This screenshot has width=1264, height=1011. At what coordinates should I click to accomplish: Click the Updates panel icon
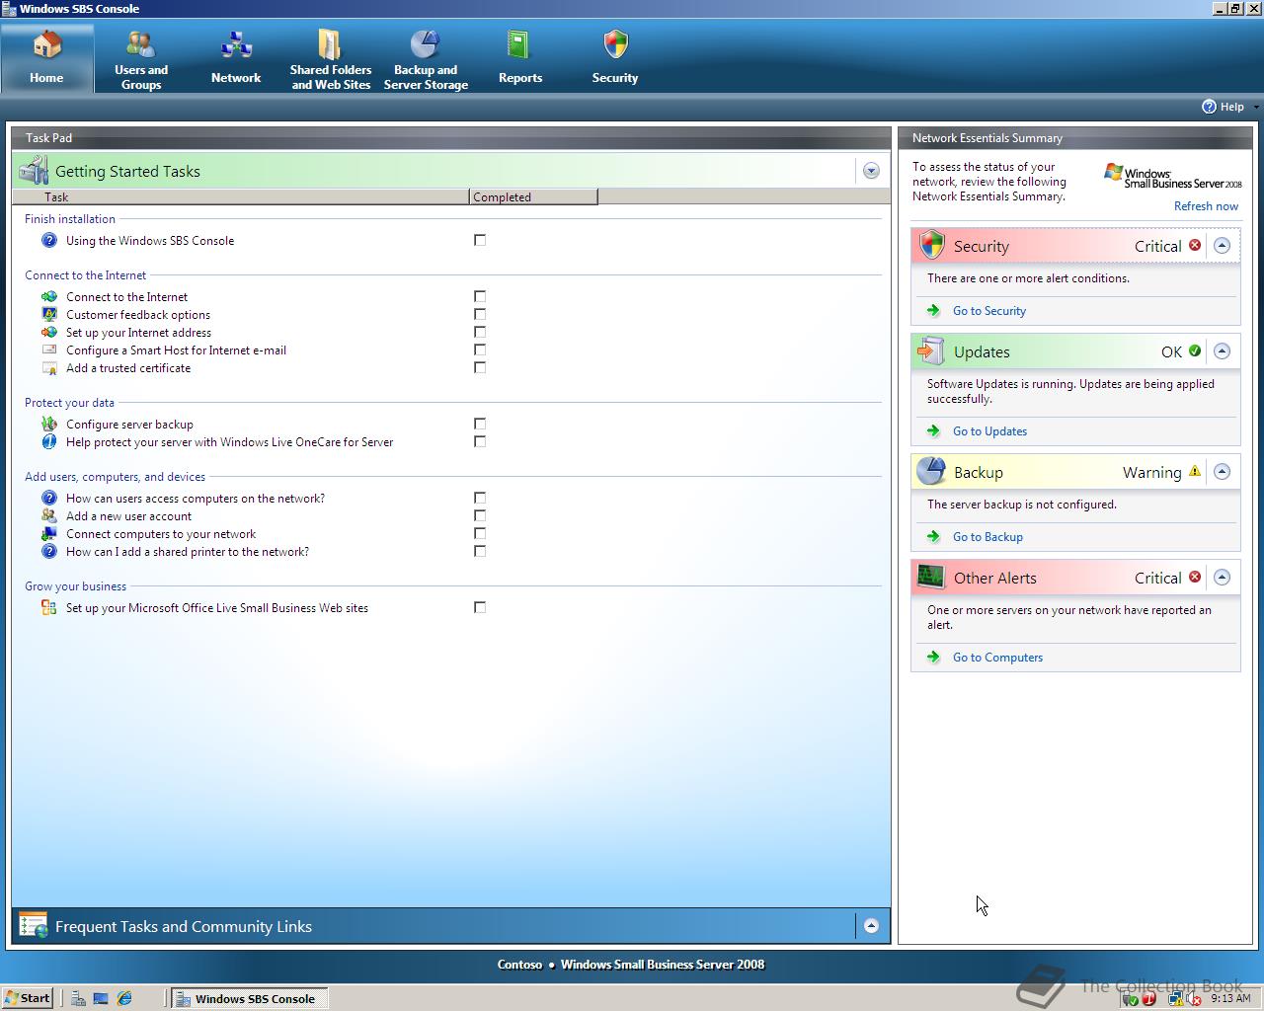click(x=931, y=350)
